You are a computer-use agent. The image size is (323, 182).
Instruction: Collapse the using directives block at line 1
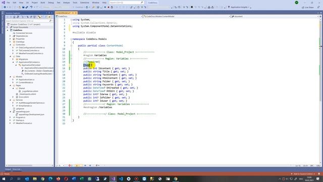coord(71,20)
